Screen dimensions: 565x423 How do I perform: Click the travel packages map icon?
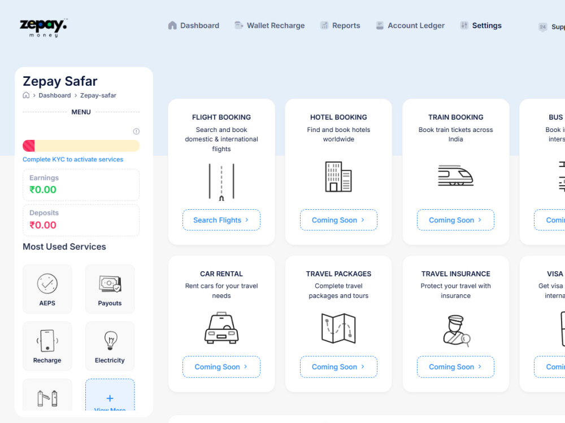click(338, 328)
